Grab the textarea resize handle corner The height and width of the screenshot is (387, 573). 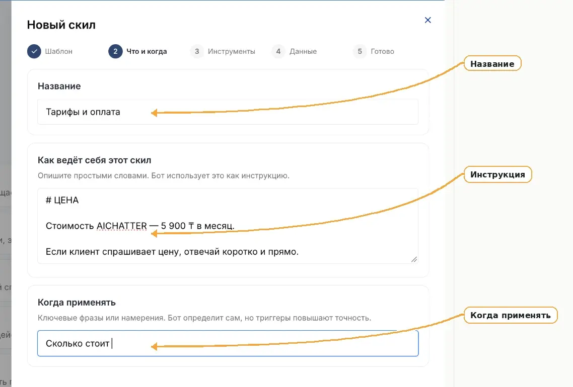[x=414, y=259]
